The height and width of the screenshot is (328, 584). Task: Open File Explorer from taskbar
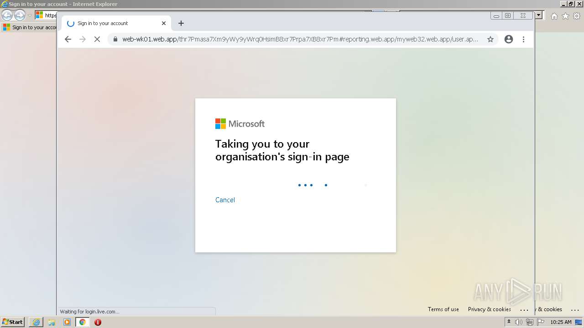52,322
